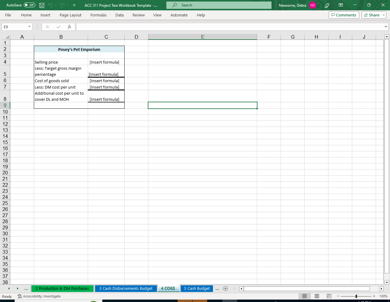
Task: Click the Posey's Pet Emporium title cell
Action: click(79, 49)
